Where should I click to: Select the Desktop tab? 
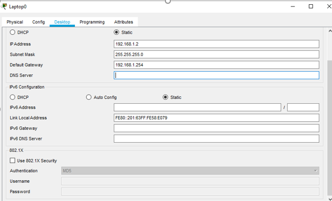click(62, 22)
